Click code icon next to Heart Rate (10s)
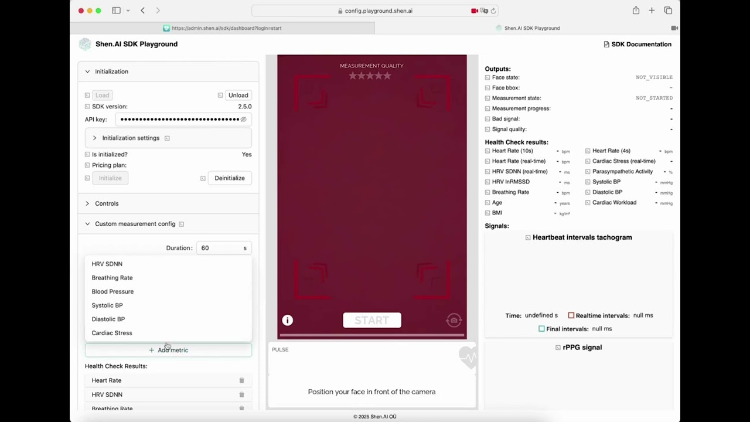 point(487,151)
